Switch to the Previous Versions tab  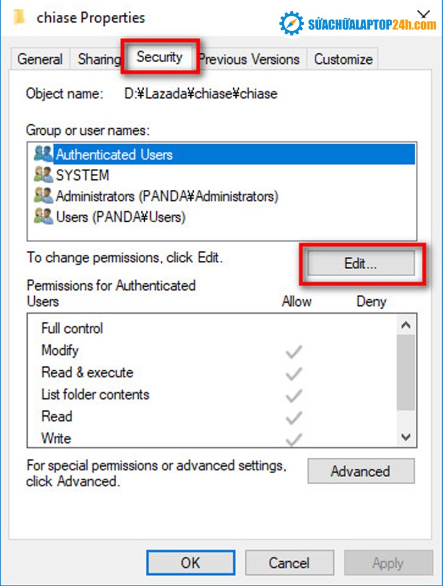249,59
